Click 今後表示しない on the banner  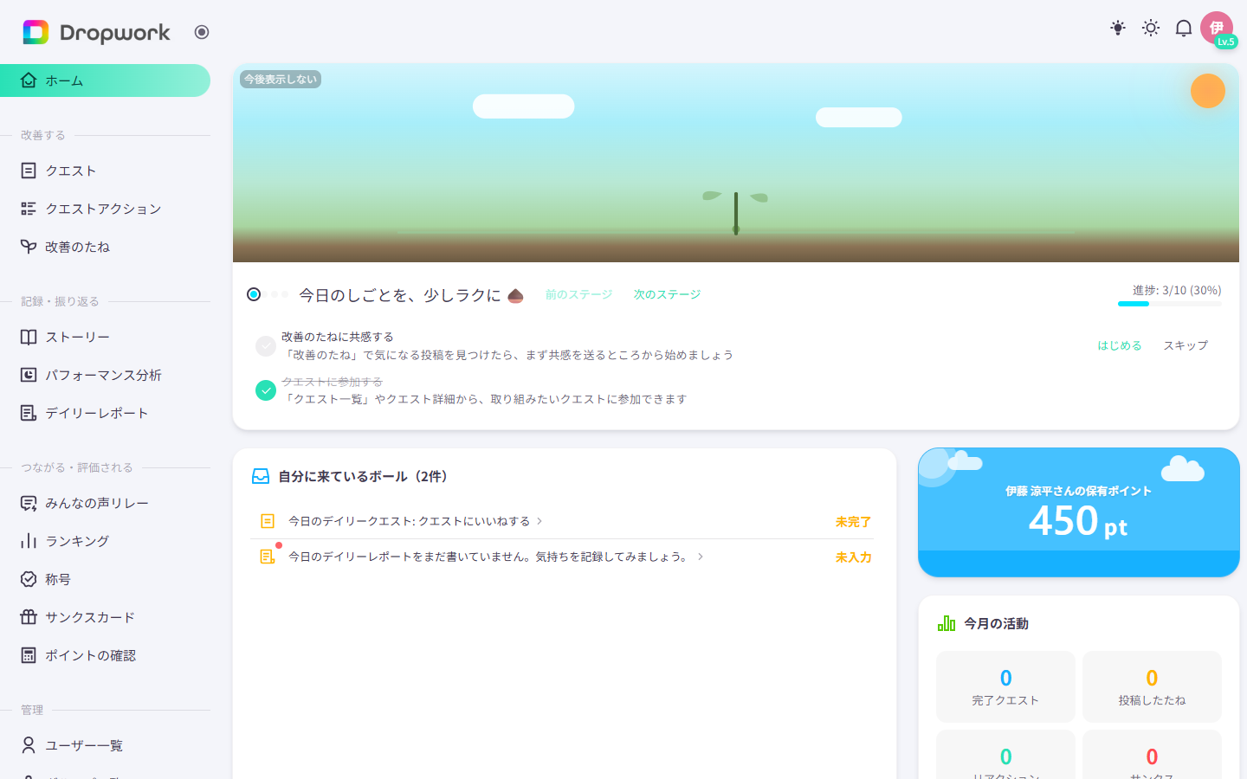[281, 79]
